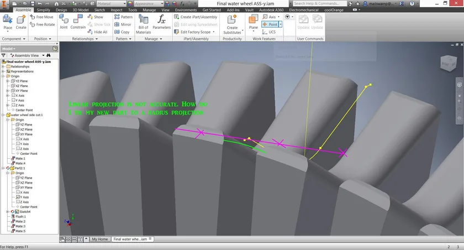Switch to the 3D Model ribbon tab
464x250 pixels.
[x=81, y=10]
